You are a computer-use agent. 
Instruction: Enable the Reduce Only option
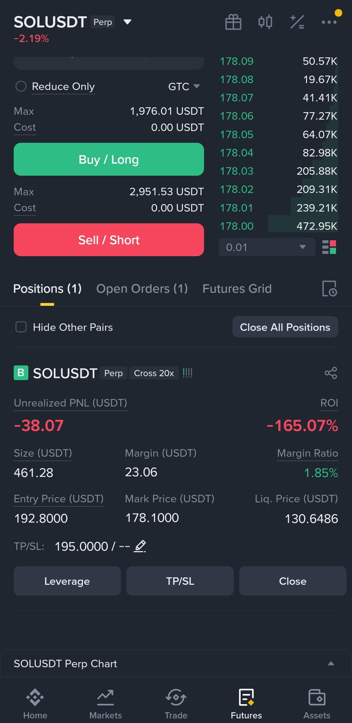21,86
